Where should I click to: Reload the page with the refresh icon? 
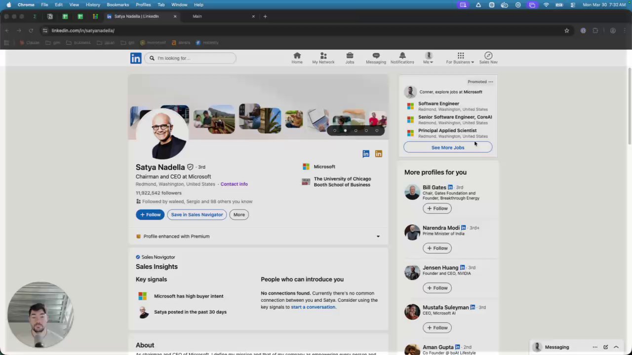point(31,31)
